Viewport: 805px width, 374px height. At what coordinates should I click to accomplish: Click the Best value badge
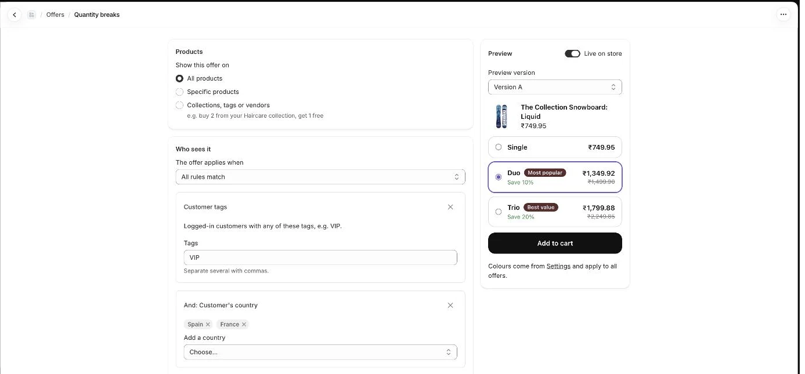click(x=541, y=208)
